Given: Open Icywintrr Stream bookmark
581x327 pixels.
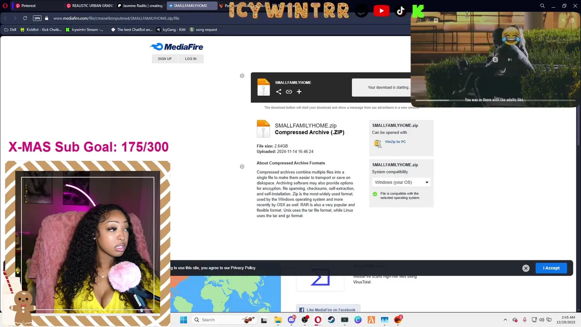Looking at the screenshot, I should point(84,30).
